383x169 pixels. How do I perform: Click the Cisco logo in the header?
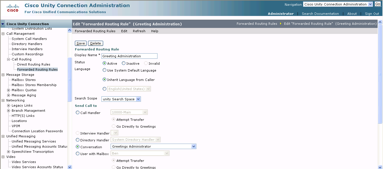13,8
